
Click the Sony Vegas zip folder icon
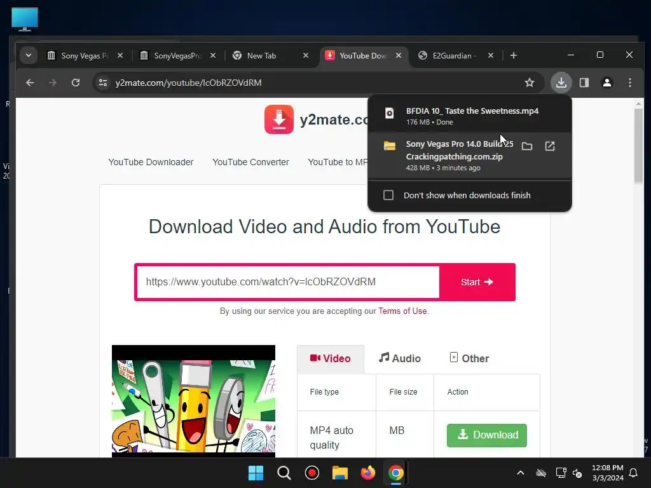point(390,146)
